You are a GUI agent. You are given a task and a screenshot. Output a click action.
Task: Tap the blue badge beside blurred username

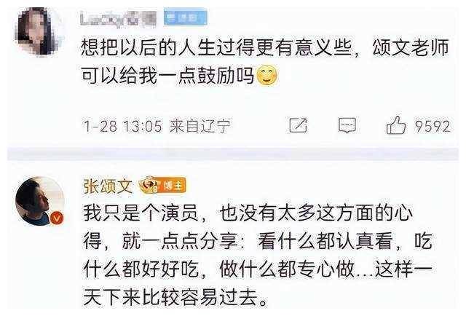pos(185,17)
